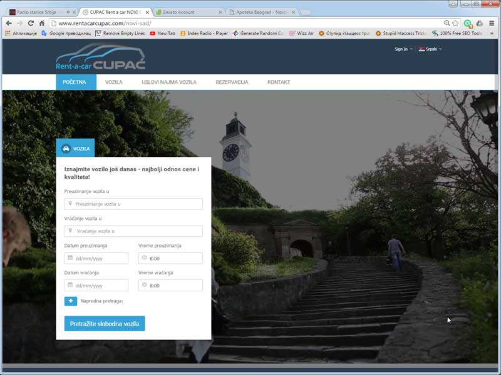Open the USLOVI NAJMA VOZILA menu item

click(x=169, y=82)
